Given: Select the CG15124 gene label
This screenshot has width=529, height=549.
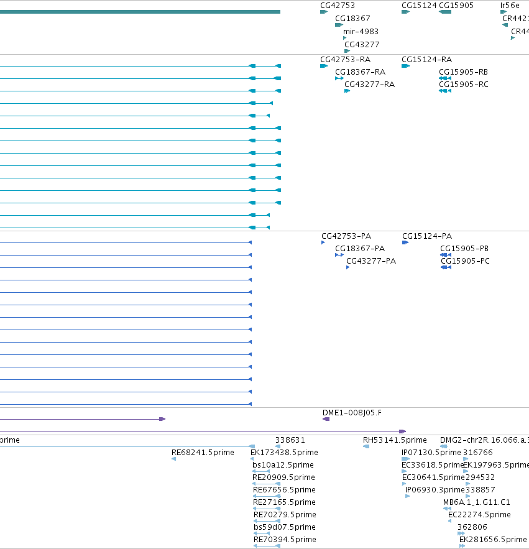Looking at the screenshot, I should 419,6.
